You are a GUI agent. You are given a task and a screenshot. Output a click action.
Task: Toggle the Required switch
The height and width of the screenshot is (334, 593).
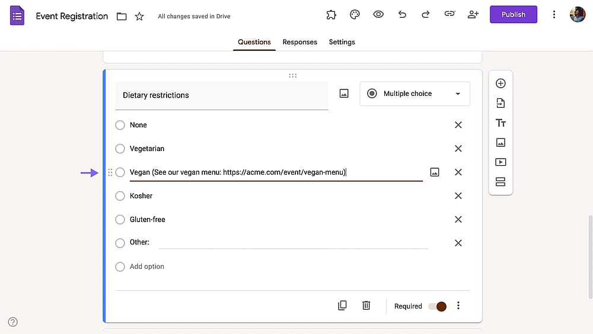point(437,306)
